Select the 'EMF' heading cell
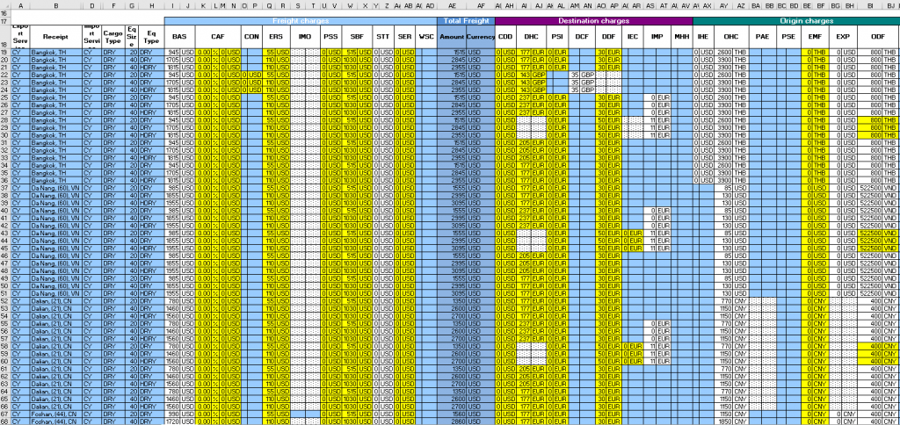900x425 pixels. (x=815, y=37)
